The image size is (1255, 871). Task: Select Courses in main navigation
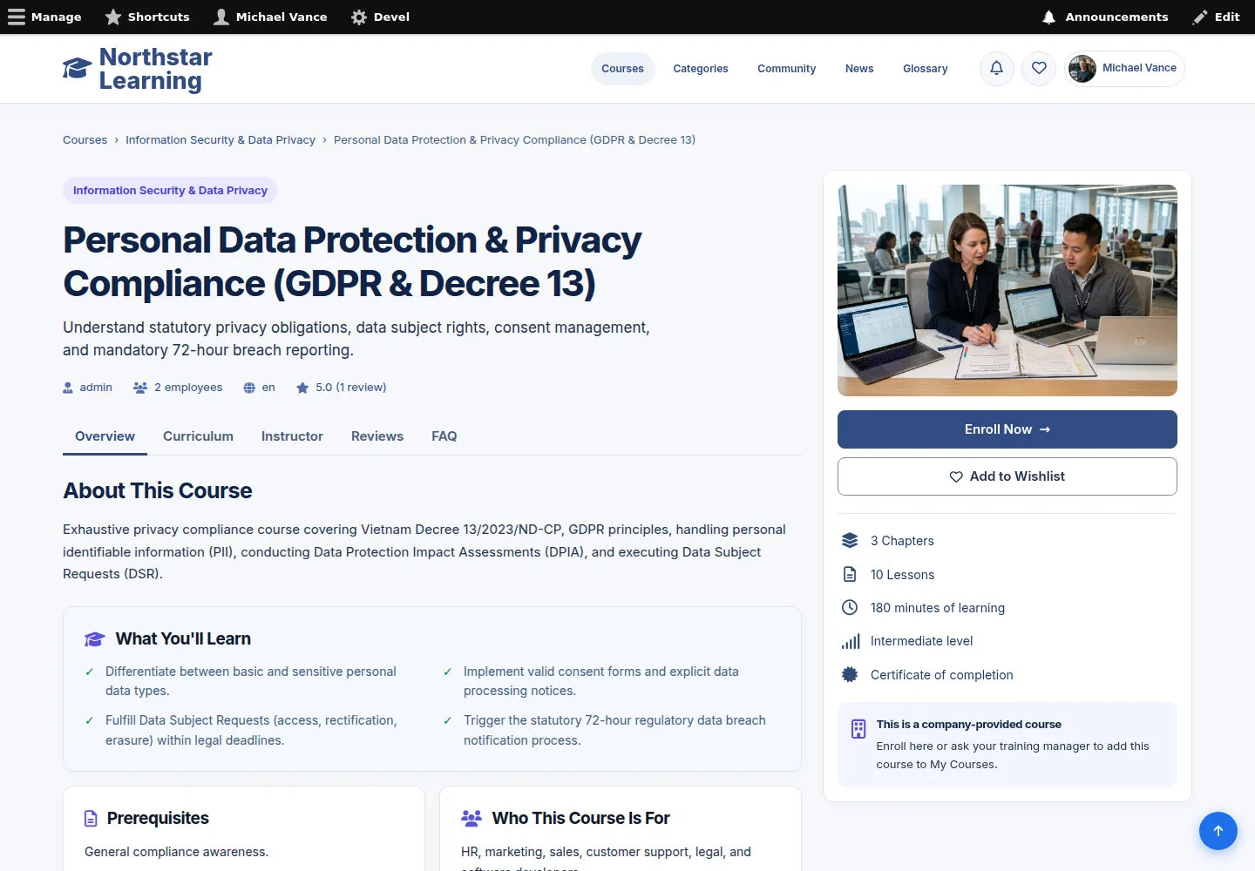click(622, 69)
